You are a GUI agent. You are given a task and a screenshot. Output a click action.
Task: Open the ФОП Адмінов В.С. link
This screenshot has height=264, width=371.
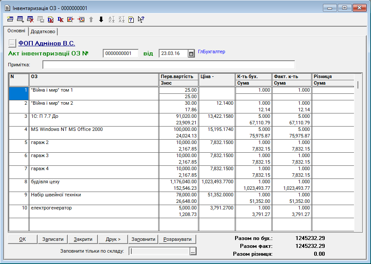[x=46, y=44]
